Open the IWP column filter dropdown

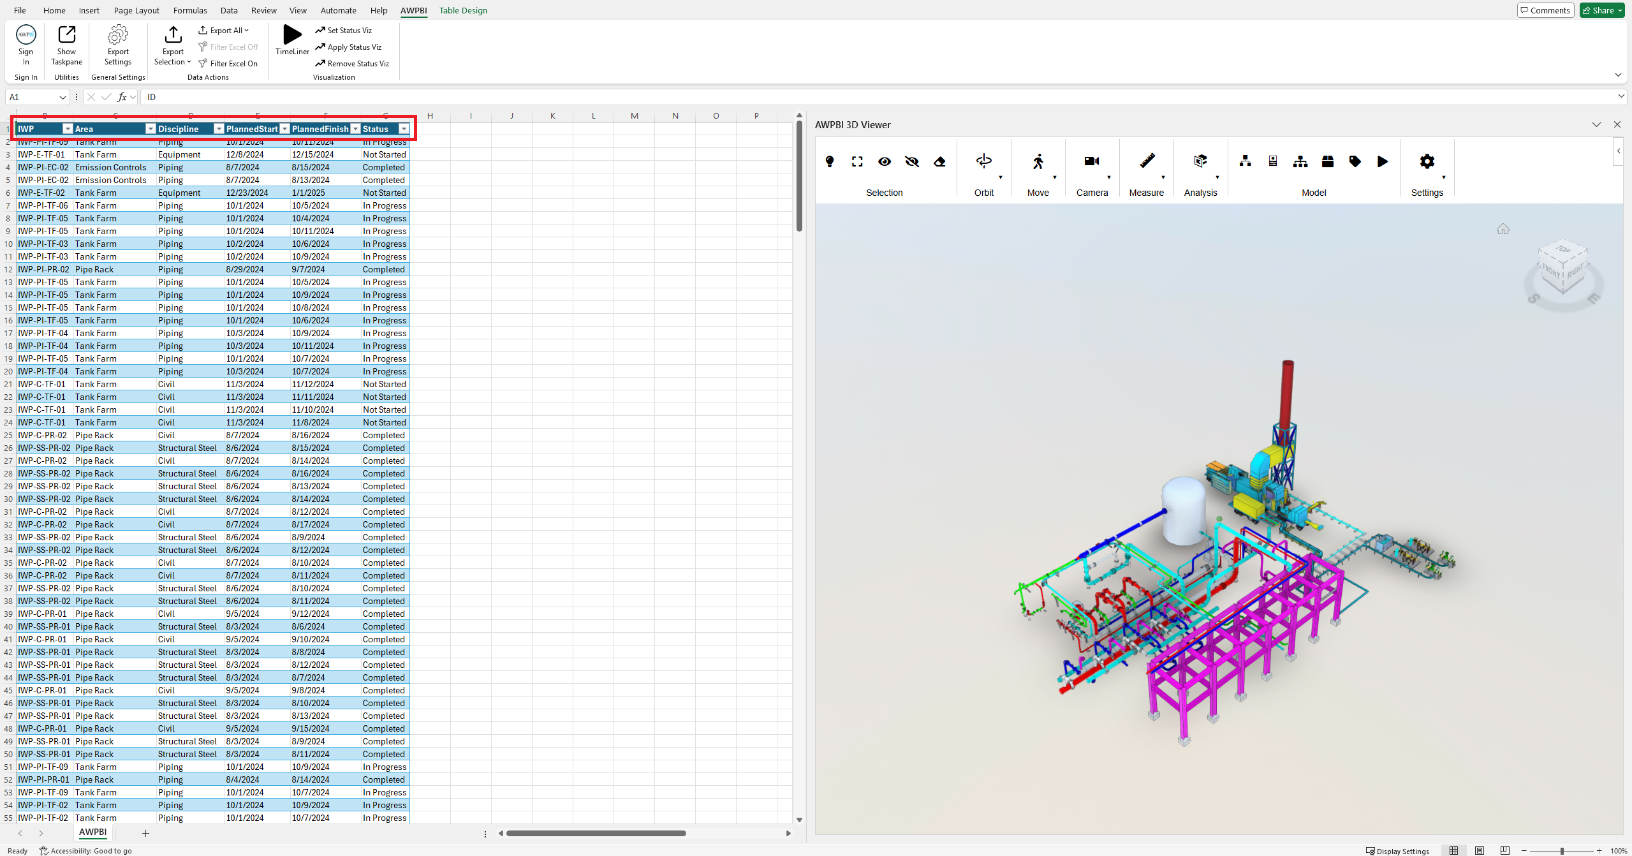(x=68, y=129)
